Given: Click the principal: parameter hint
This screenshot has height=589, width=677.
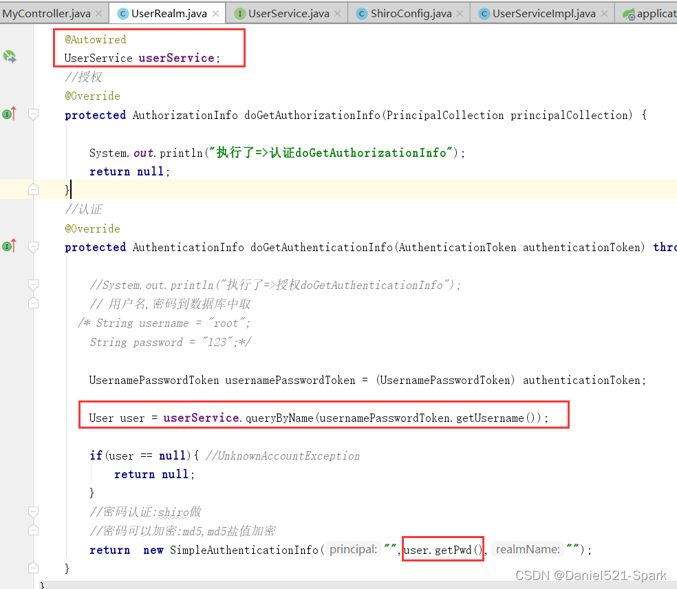Looking at the screenshot, I should coord(353,549).
